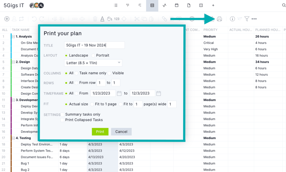Select Portrait layout radio button
286x172 pixels.
(x=93, y=55)
